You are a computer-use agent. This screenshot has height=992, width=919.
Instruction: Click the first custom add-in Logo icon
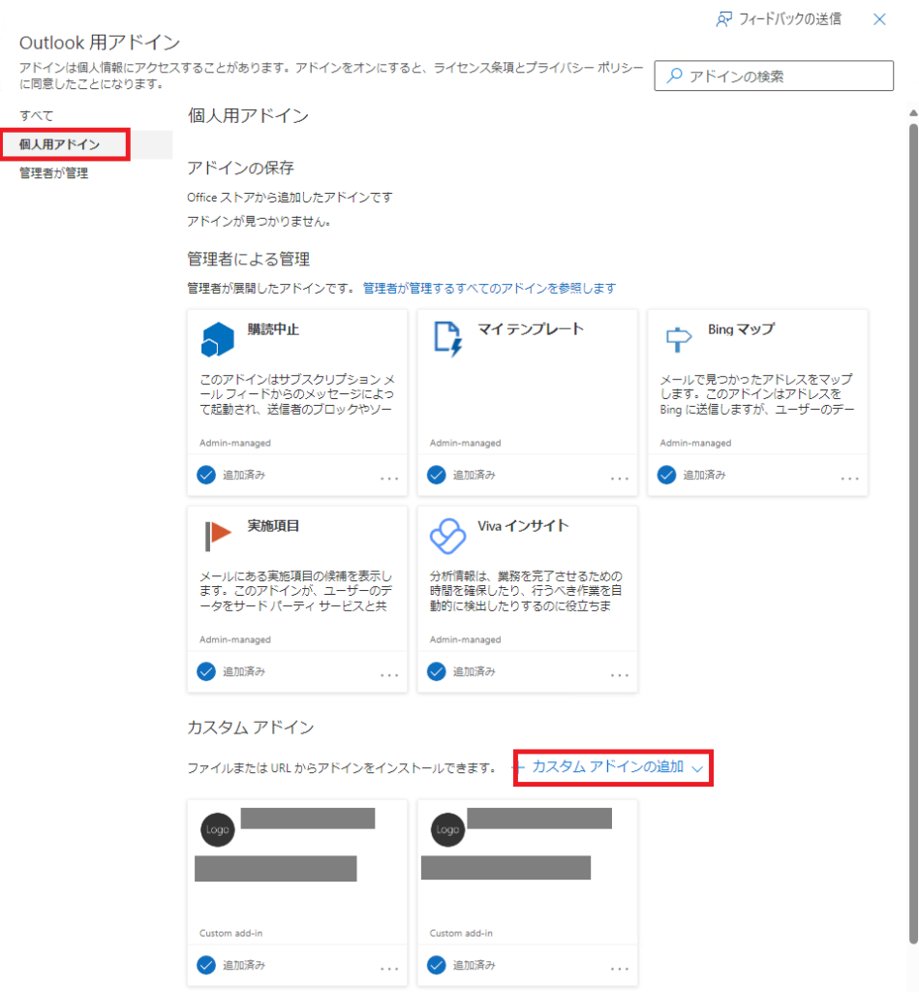point(217,829)
